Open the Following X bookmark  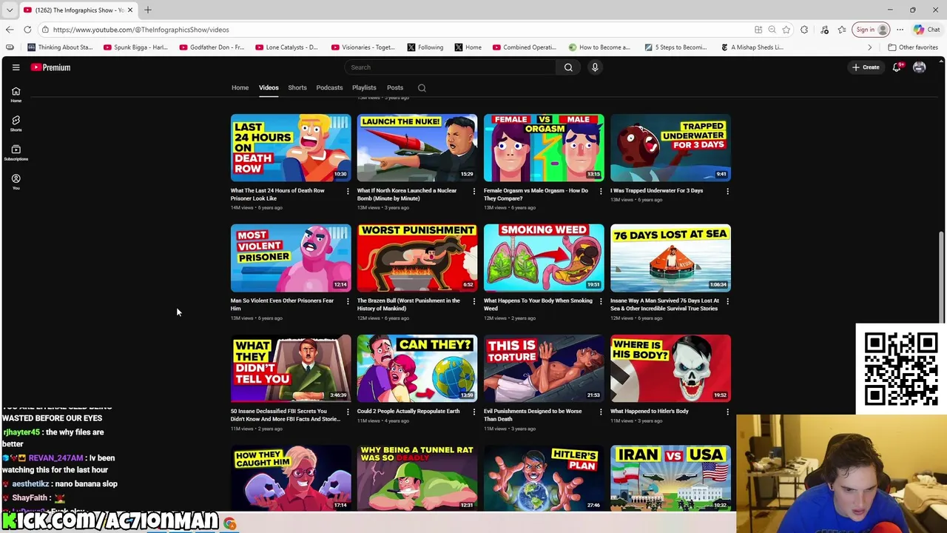(425, 47)
